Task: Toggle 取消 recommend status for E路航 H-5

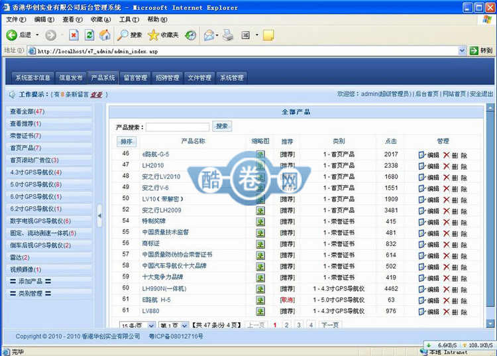Action: click(288, 300)
